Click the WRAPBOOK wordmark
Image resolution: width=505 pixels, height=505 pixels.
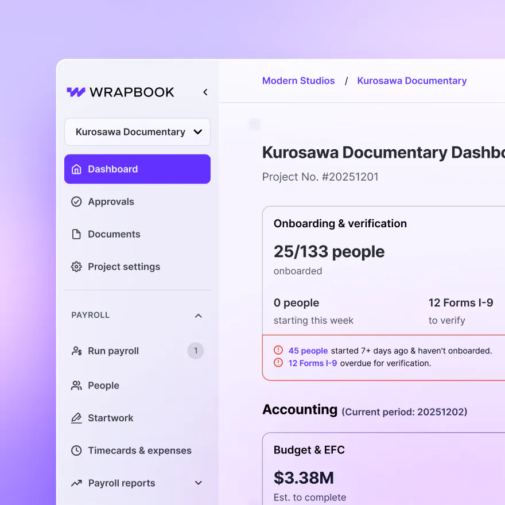click(132, 92)
